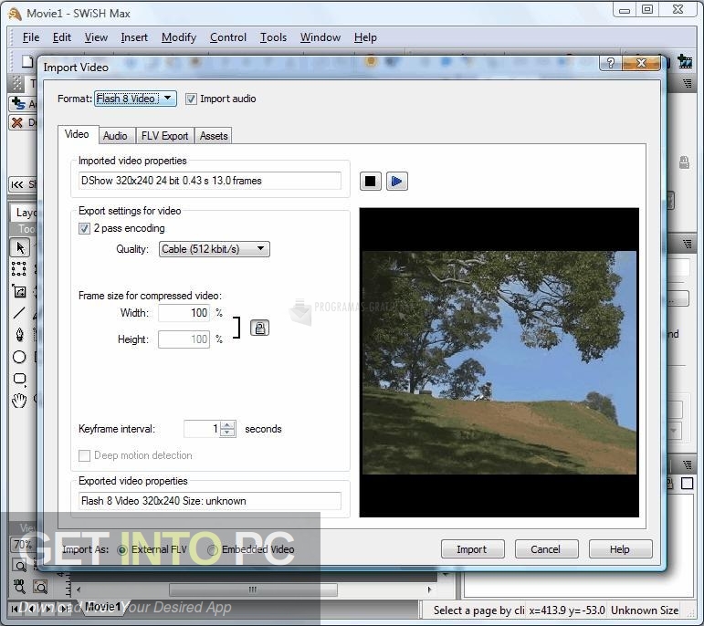Screen dimensions: 704x626
Task: Increase the keyframe interval value
Action: click(x=228, y=425)
